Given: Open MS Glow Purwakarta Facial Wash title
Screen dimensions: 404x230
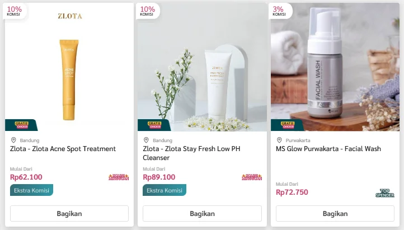Looking at the screenshot, I should [x=328, y=149].
